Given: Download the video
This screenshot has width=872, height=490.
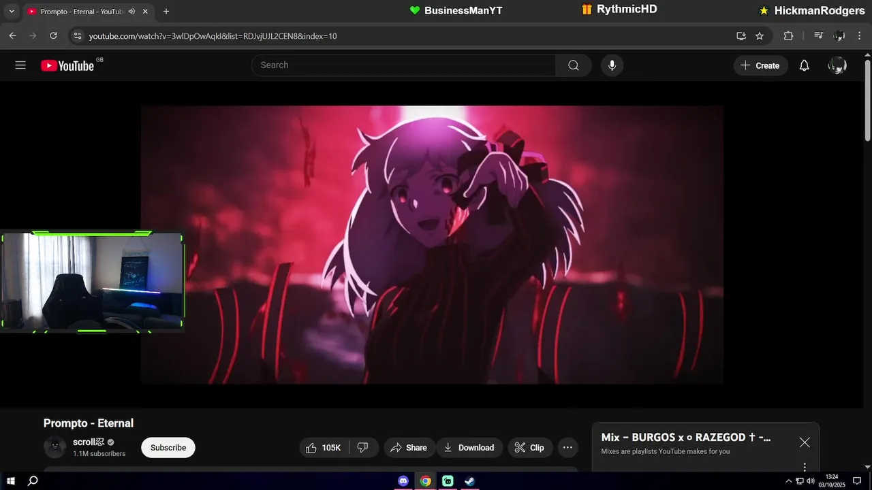Looking at the screenshot, I should point(469,447).
